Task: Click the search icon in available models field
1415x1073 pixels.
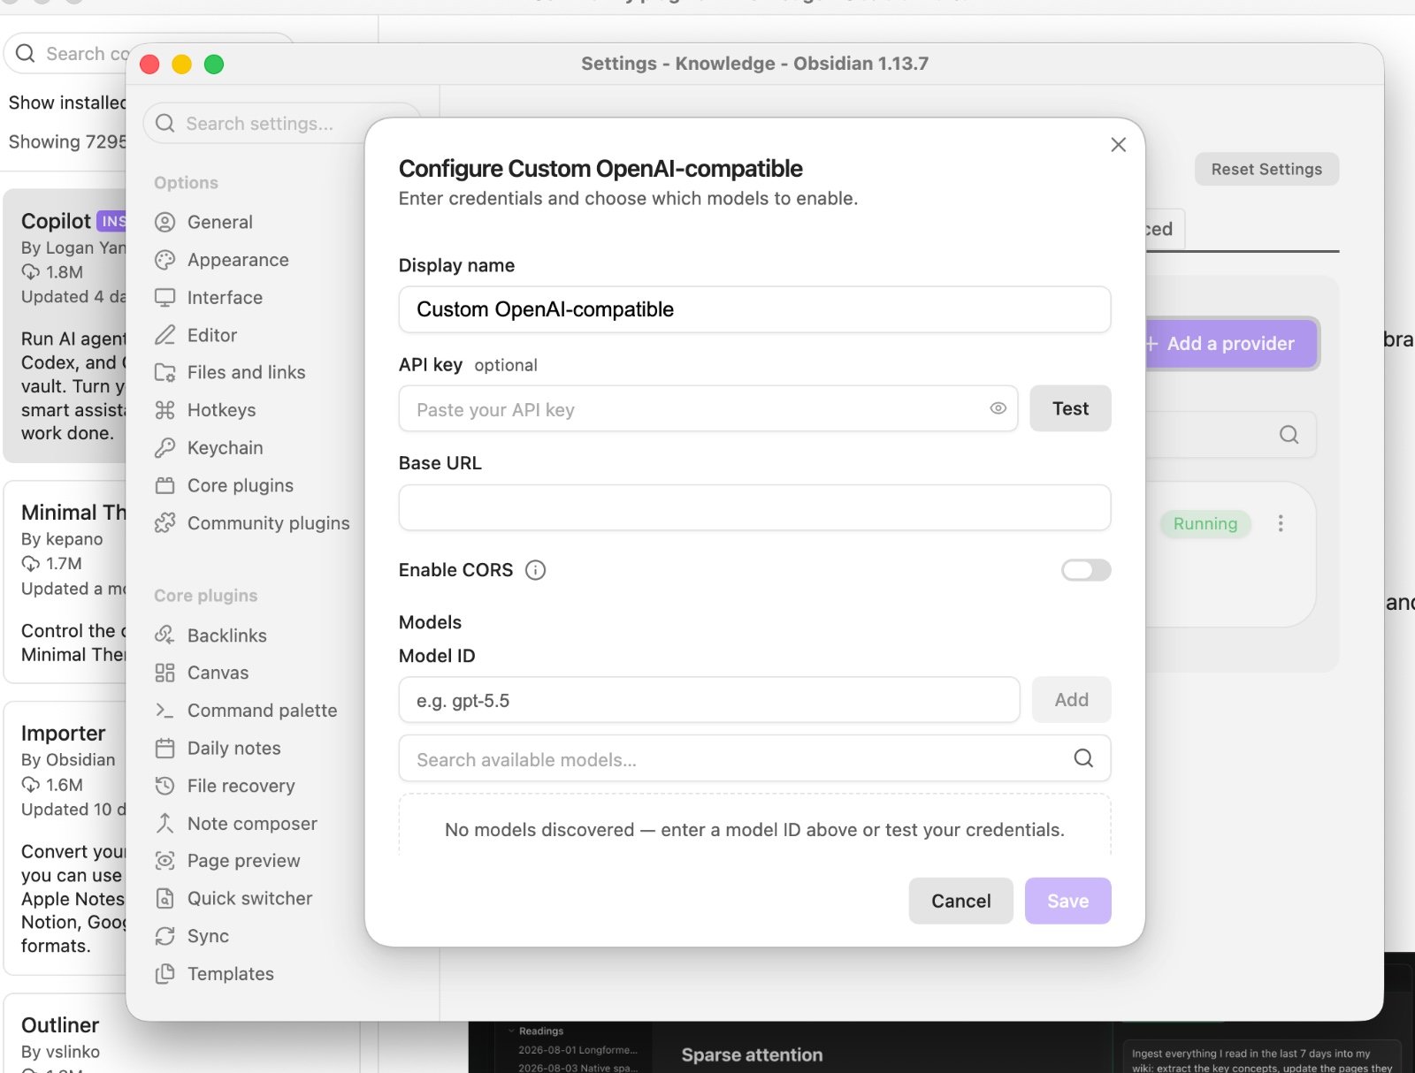Action: click(1083, 758)
